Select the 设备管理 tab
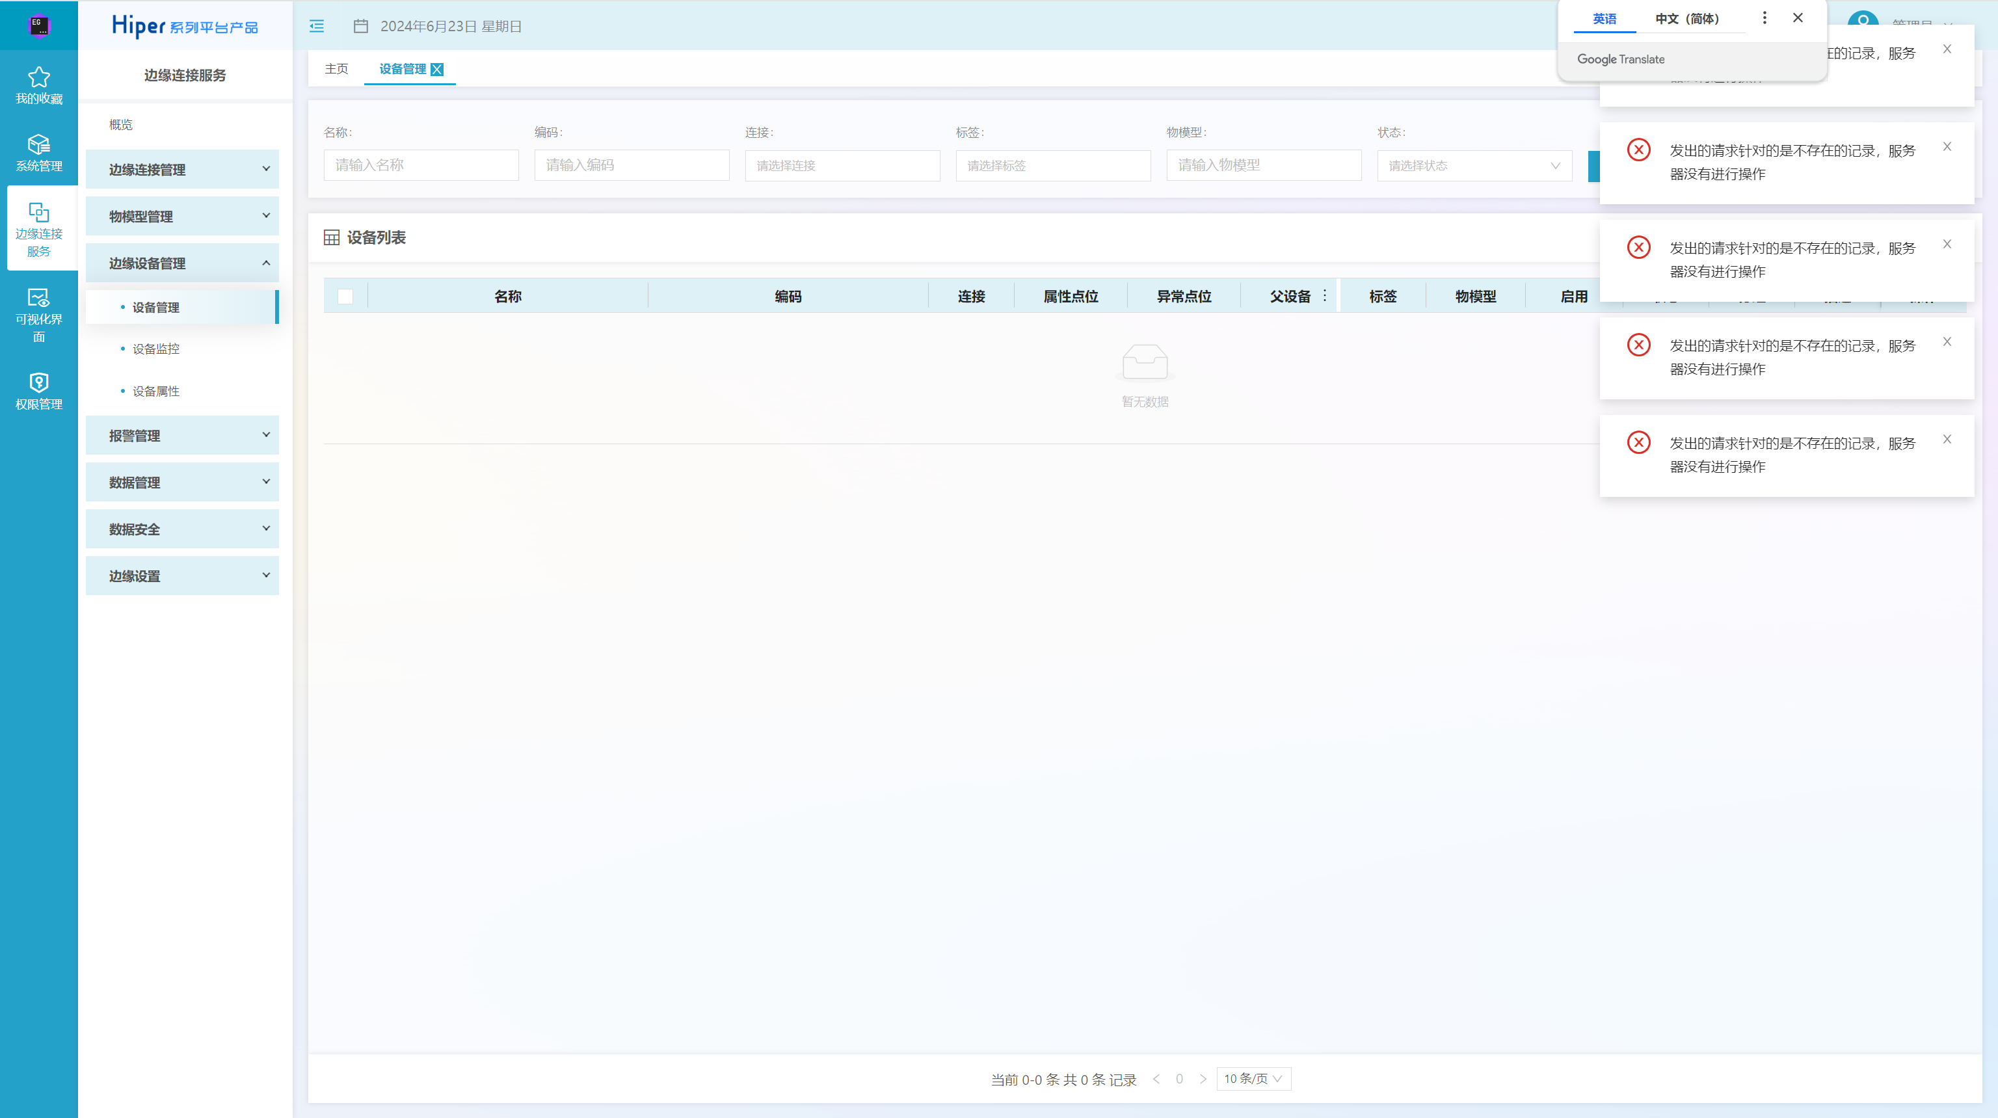This screenshot has height=1118, width=1998. point(403,69)
